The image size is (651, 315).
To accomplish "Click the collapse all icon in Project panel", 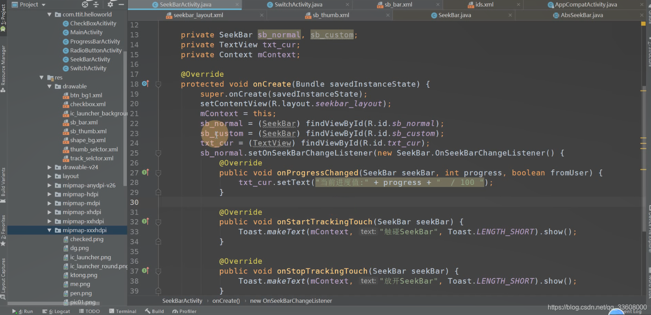I will (x=96, y=4).
